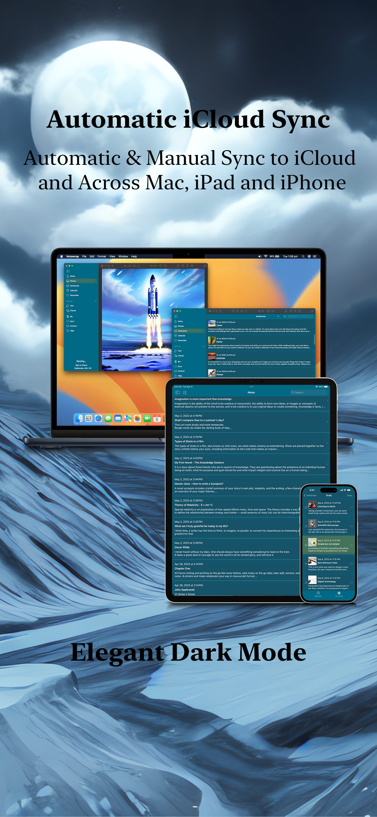Screen dimensions: 377x817
Task: Open Gratitude notebook row
Action: [261, 360]
